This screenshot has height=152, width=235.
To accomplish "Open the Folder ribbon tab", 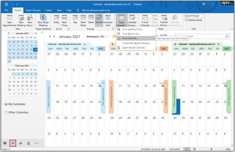I will pyautogui.click(x=49, y=10).
